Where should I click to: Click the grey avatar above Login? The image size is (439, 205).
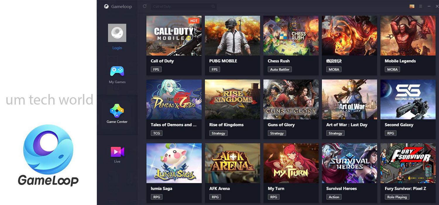[x=117, y=33]
